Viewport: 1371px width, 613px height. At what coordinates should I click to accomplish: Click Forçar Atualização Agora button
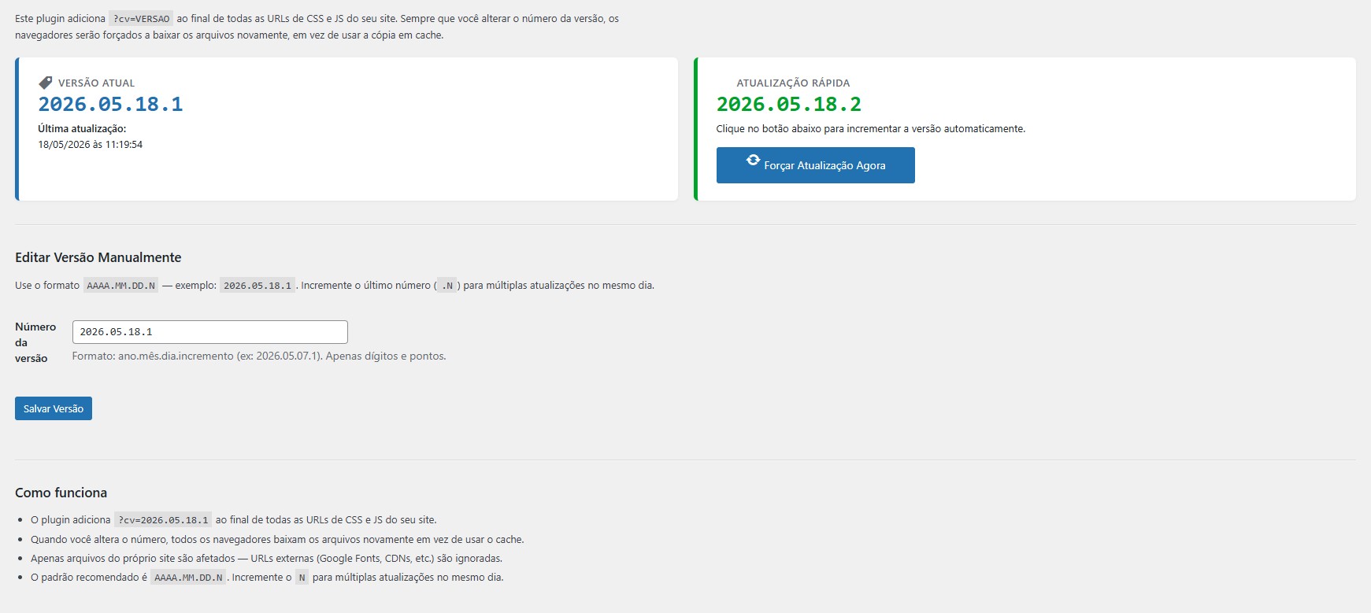click(x=815, y=165)
